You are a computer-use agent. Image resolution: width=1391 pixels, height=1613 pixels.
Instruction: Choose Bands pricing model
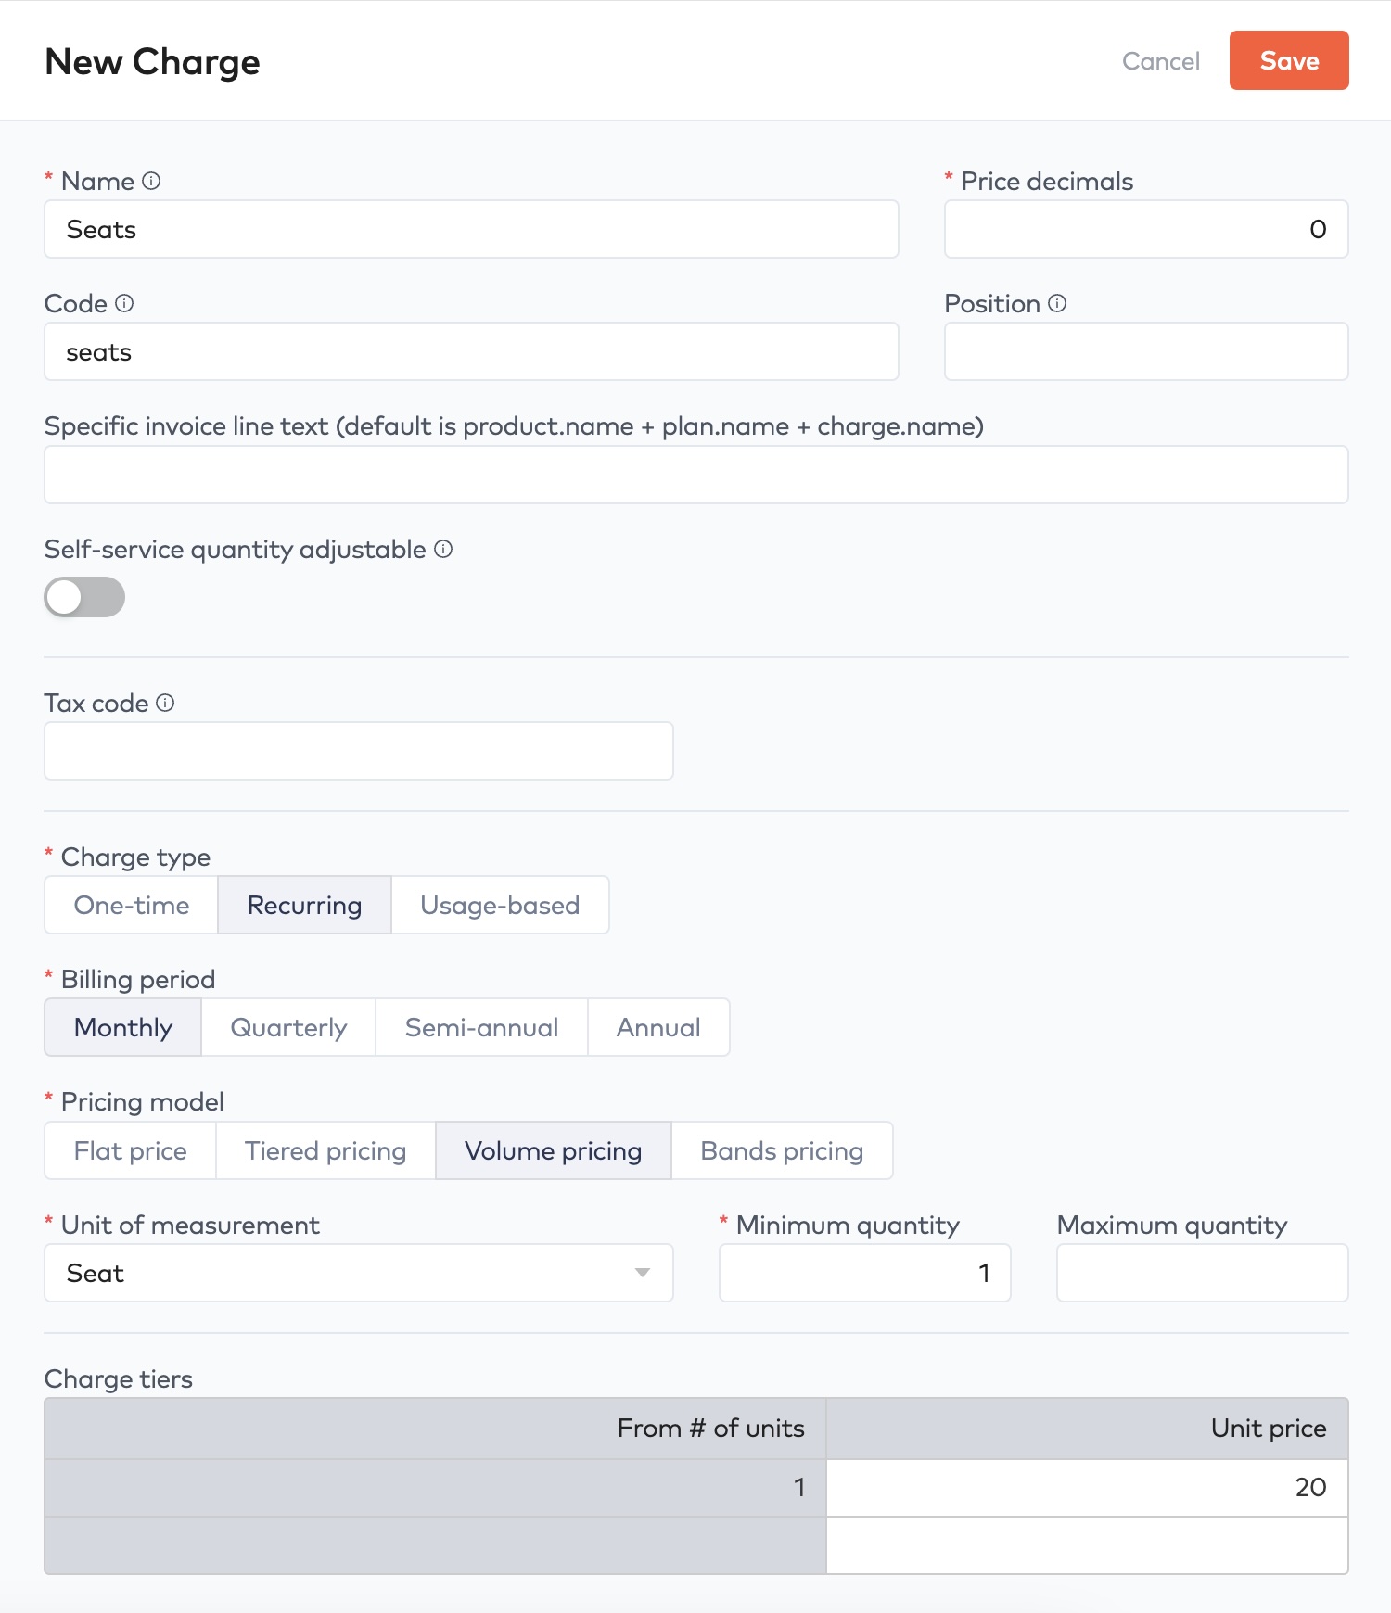click(x=782, y=1150)
